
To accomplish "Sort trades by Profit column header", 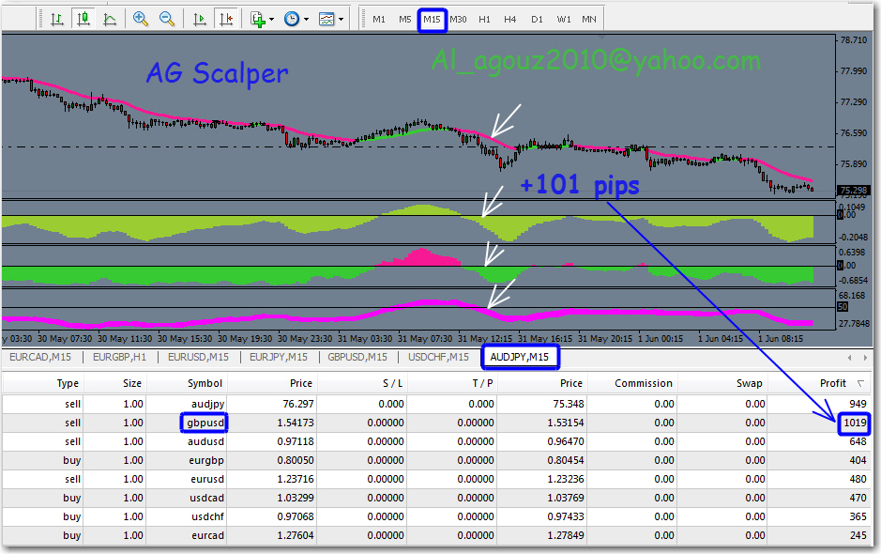I will (832, 383).
